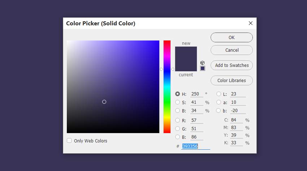Enable the Only Web Colors checkbox
307x171 pixels.
pyautogui.click(x=69, y=141)
